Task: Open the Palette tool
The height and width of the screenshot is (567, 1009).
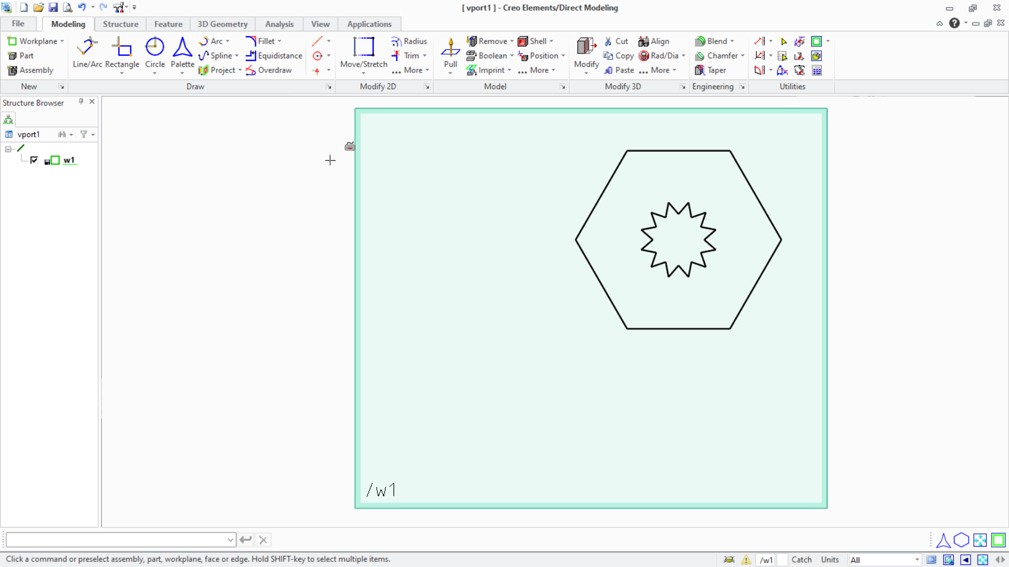Action: [x=182, y=52]
